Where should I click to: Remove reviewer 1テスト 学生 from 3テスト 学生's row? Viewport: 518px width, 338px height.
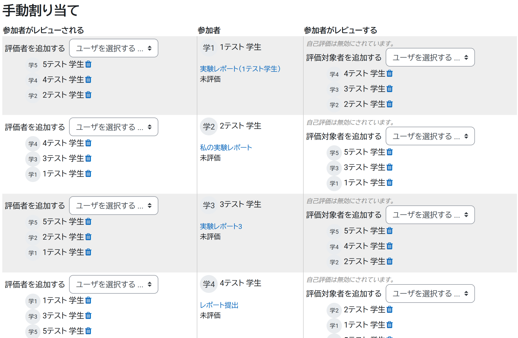pyautogui.click(x=88, y=252)
